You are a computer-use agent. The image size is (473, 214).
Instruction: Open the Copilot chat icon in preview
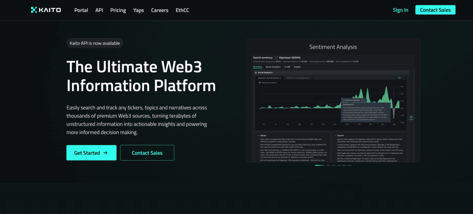coord(411,117)
